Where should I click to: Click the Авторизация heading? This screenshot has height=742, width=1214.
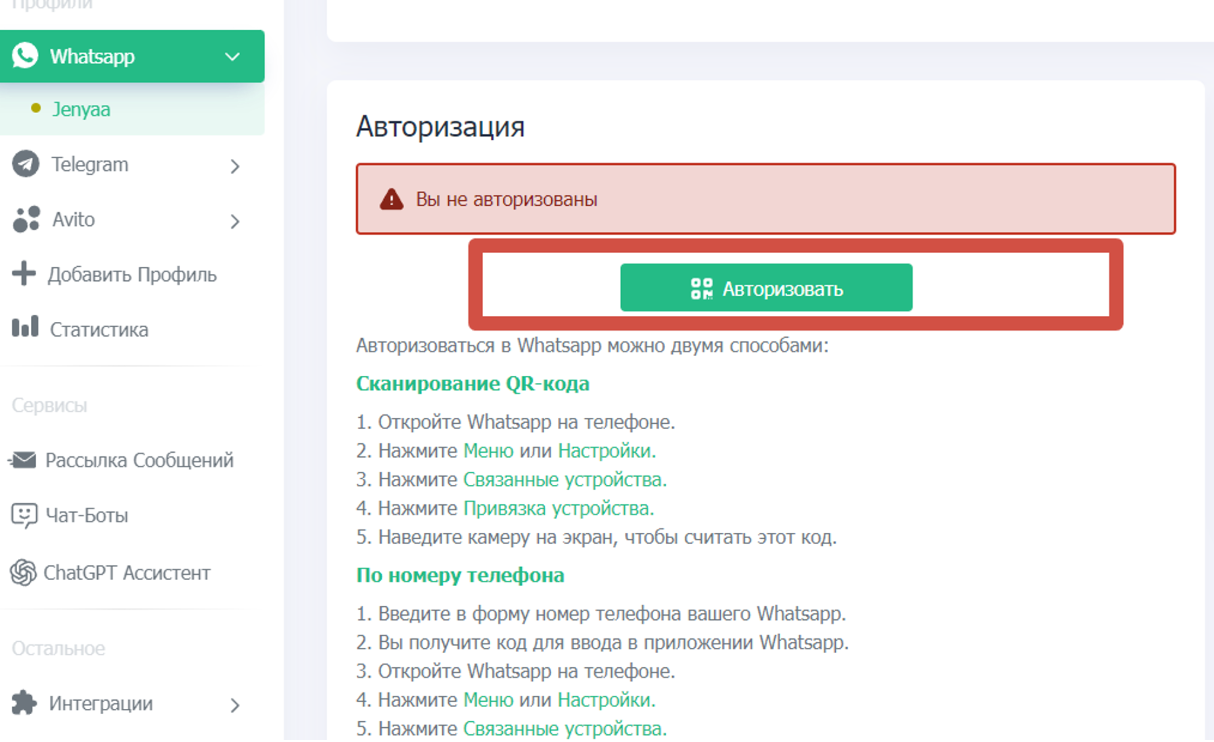coord(440,126)
